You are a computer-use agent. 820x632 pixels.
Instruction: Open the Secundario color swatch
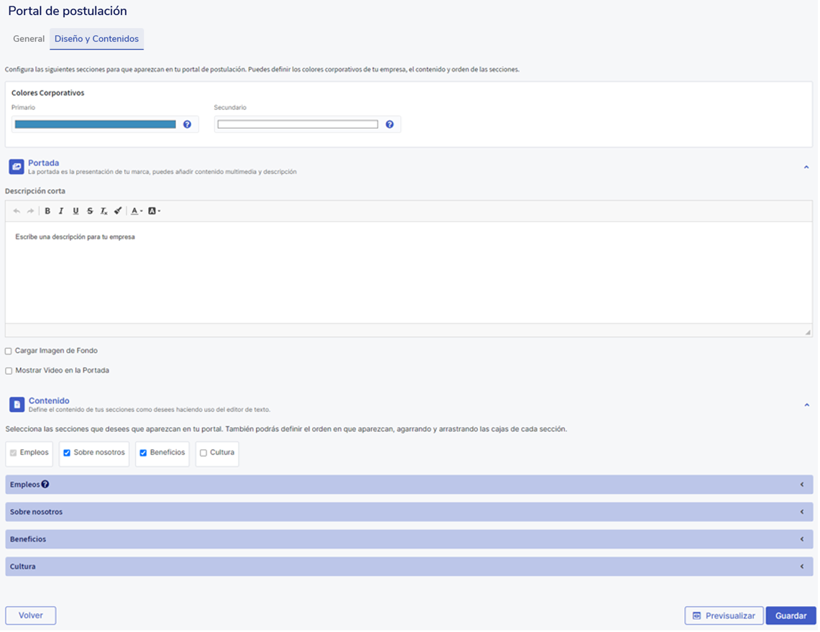coord(298,124)
